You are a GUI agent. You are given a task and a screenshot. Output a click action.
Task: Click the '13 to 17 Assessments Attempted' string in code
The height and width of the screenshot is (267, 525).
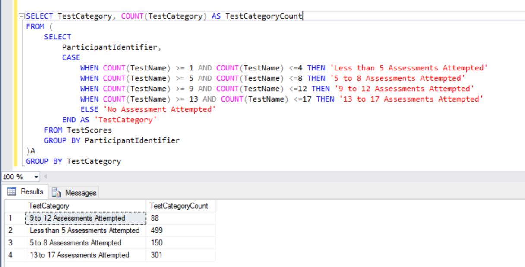click(411, 99)
